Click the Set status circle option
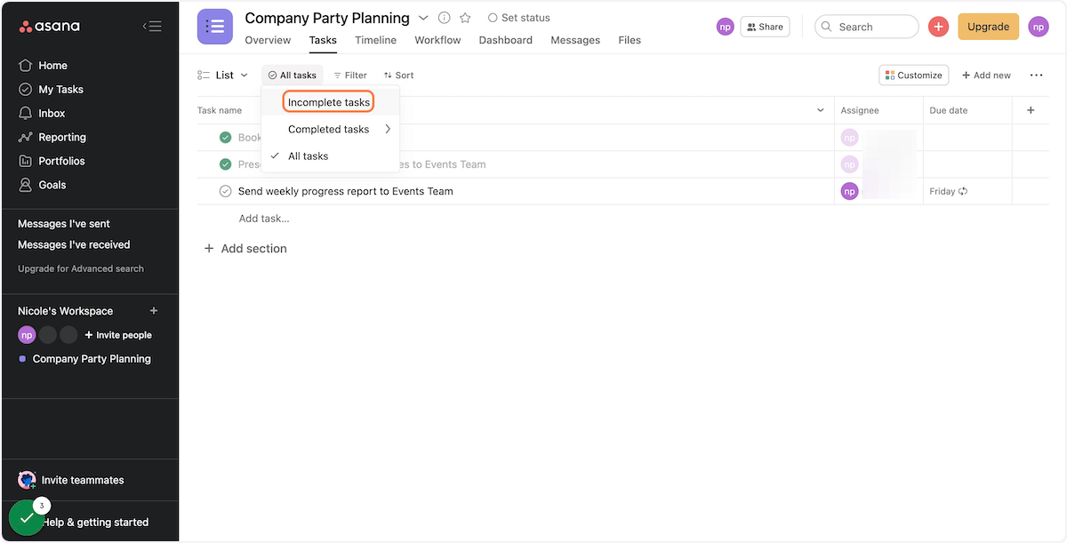 point(519,18)
